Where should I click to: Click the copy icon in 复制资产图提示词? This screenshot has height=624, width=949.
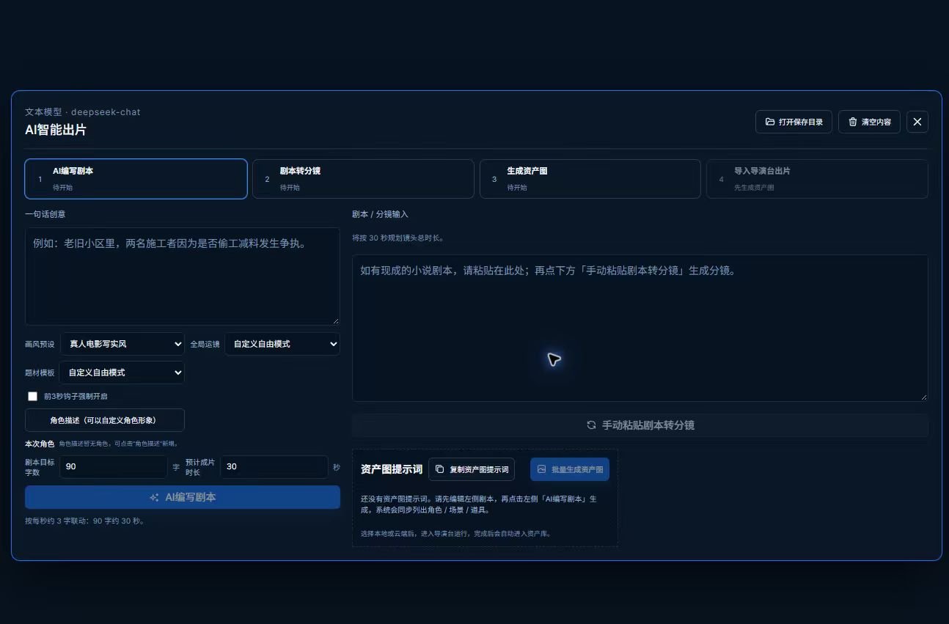440,469
